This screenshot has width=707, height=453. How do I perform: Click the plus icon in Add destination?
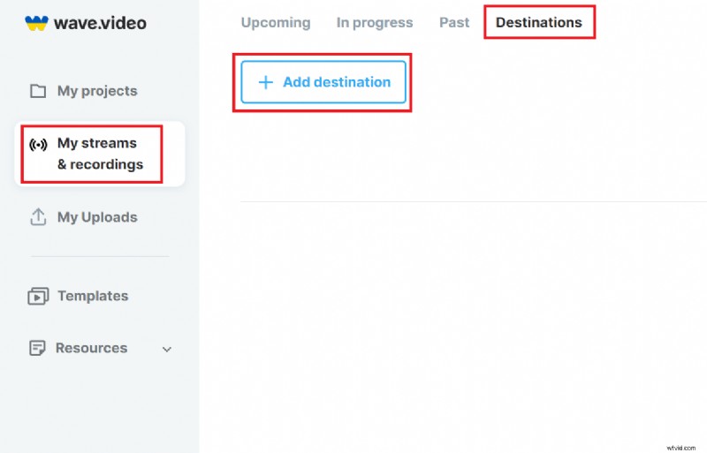coord(265,82)
